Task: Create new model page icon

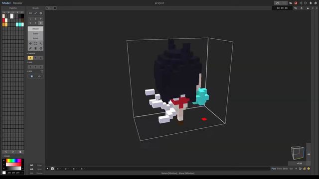Action: pos(311,3)
